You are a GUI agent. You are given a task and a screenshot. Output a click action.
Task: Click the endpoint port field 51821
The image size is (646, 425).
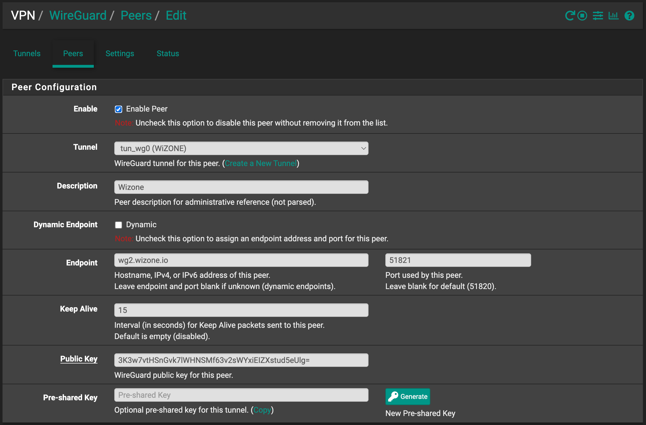tap(458, 260)
